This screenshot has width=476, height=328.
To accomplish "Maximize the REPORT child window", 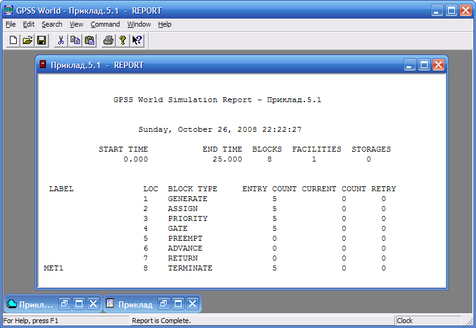I will point(424,65).
